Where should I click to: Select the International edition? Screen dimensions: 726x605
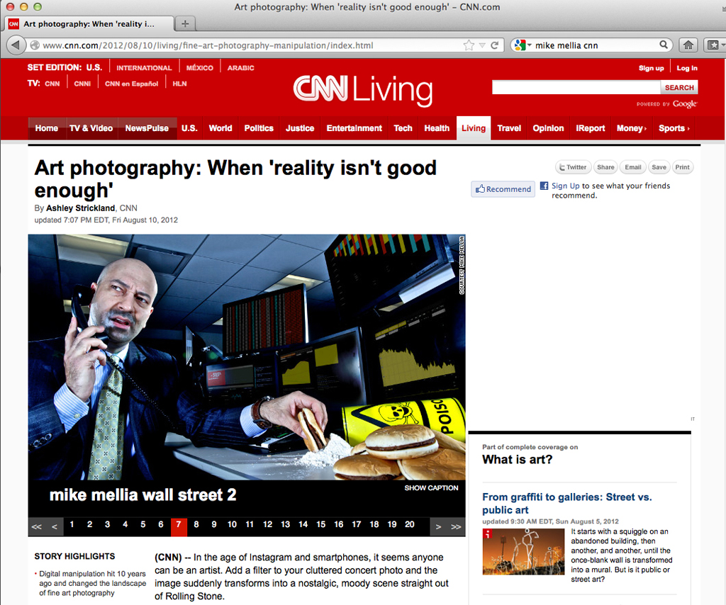click(x=144, y=68)
